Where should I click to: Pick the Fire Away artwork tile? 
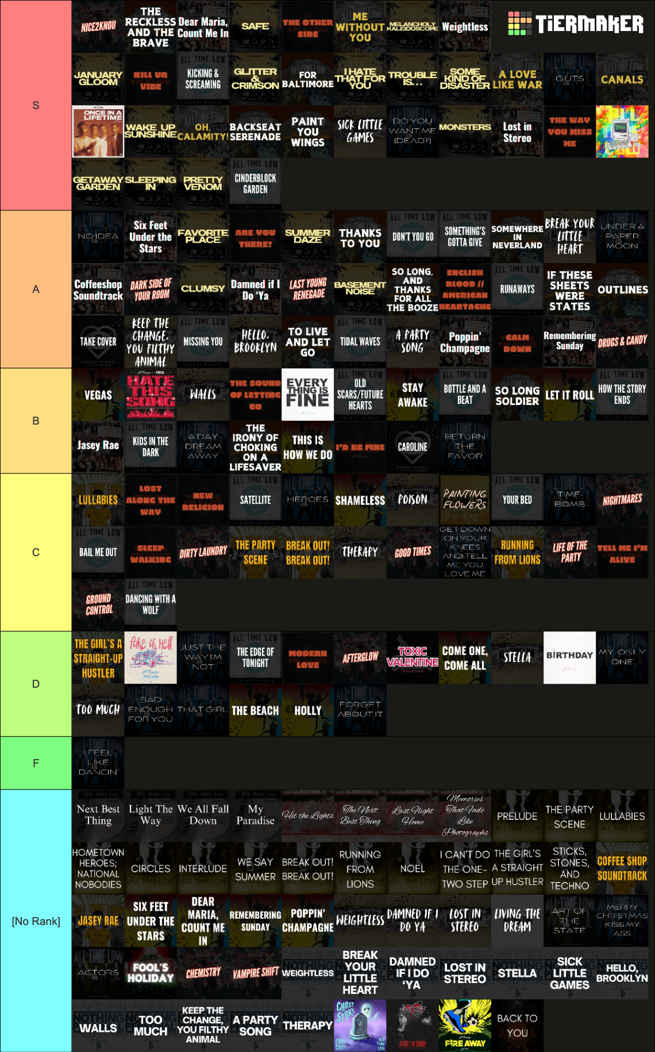[465, 1026]
